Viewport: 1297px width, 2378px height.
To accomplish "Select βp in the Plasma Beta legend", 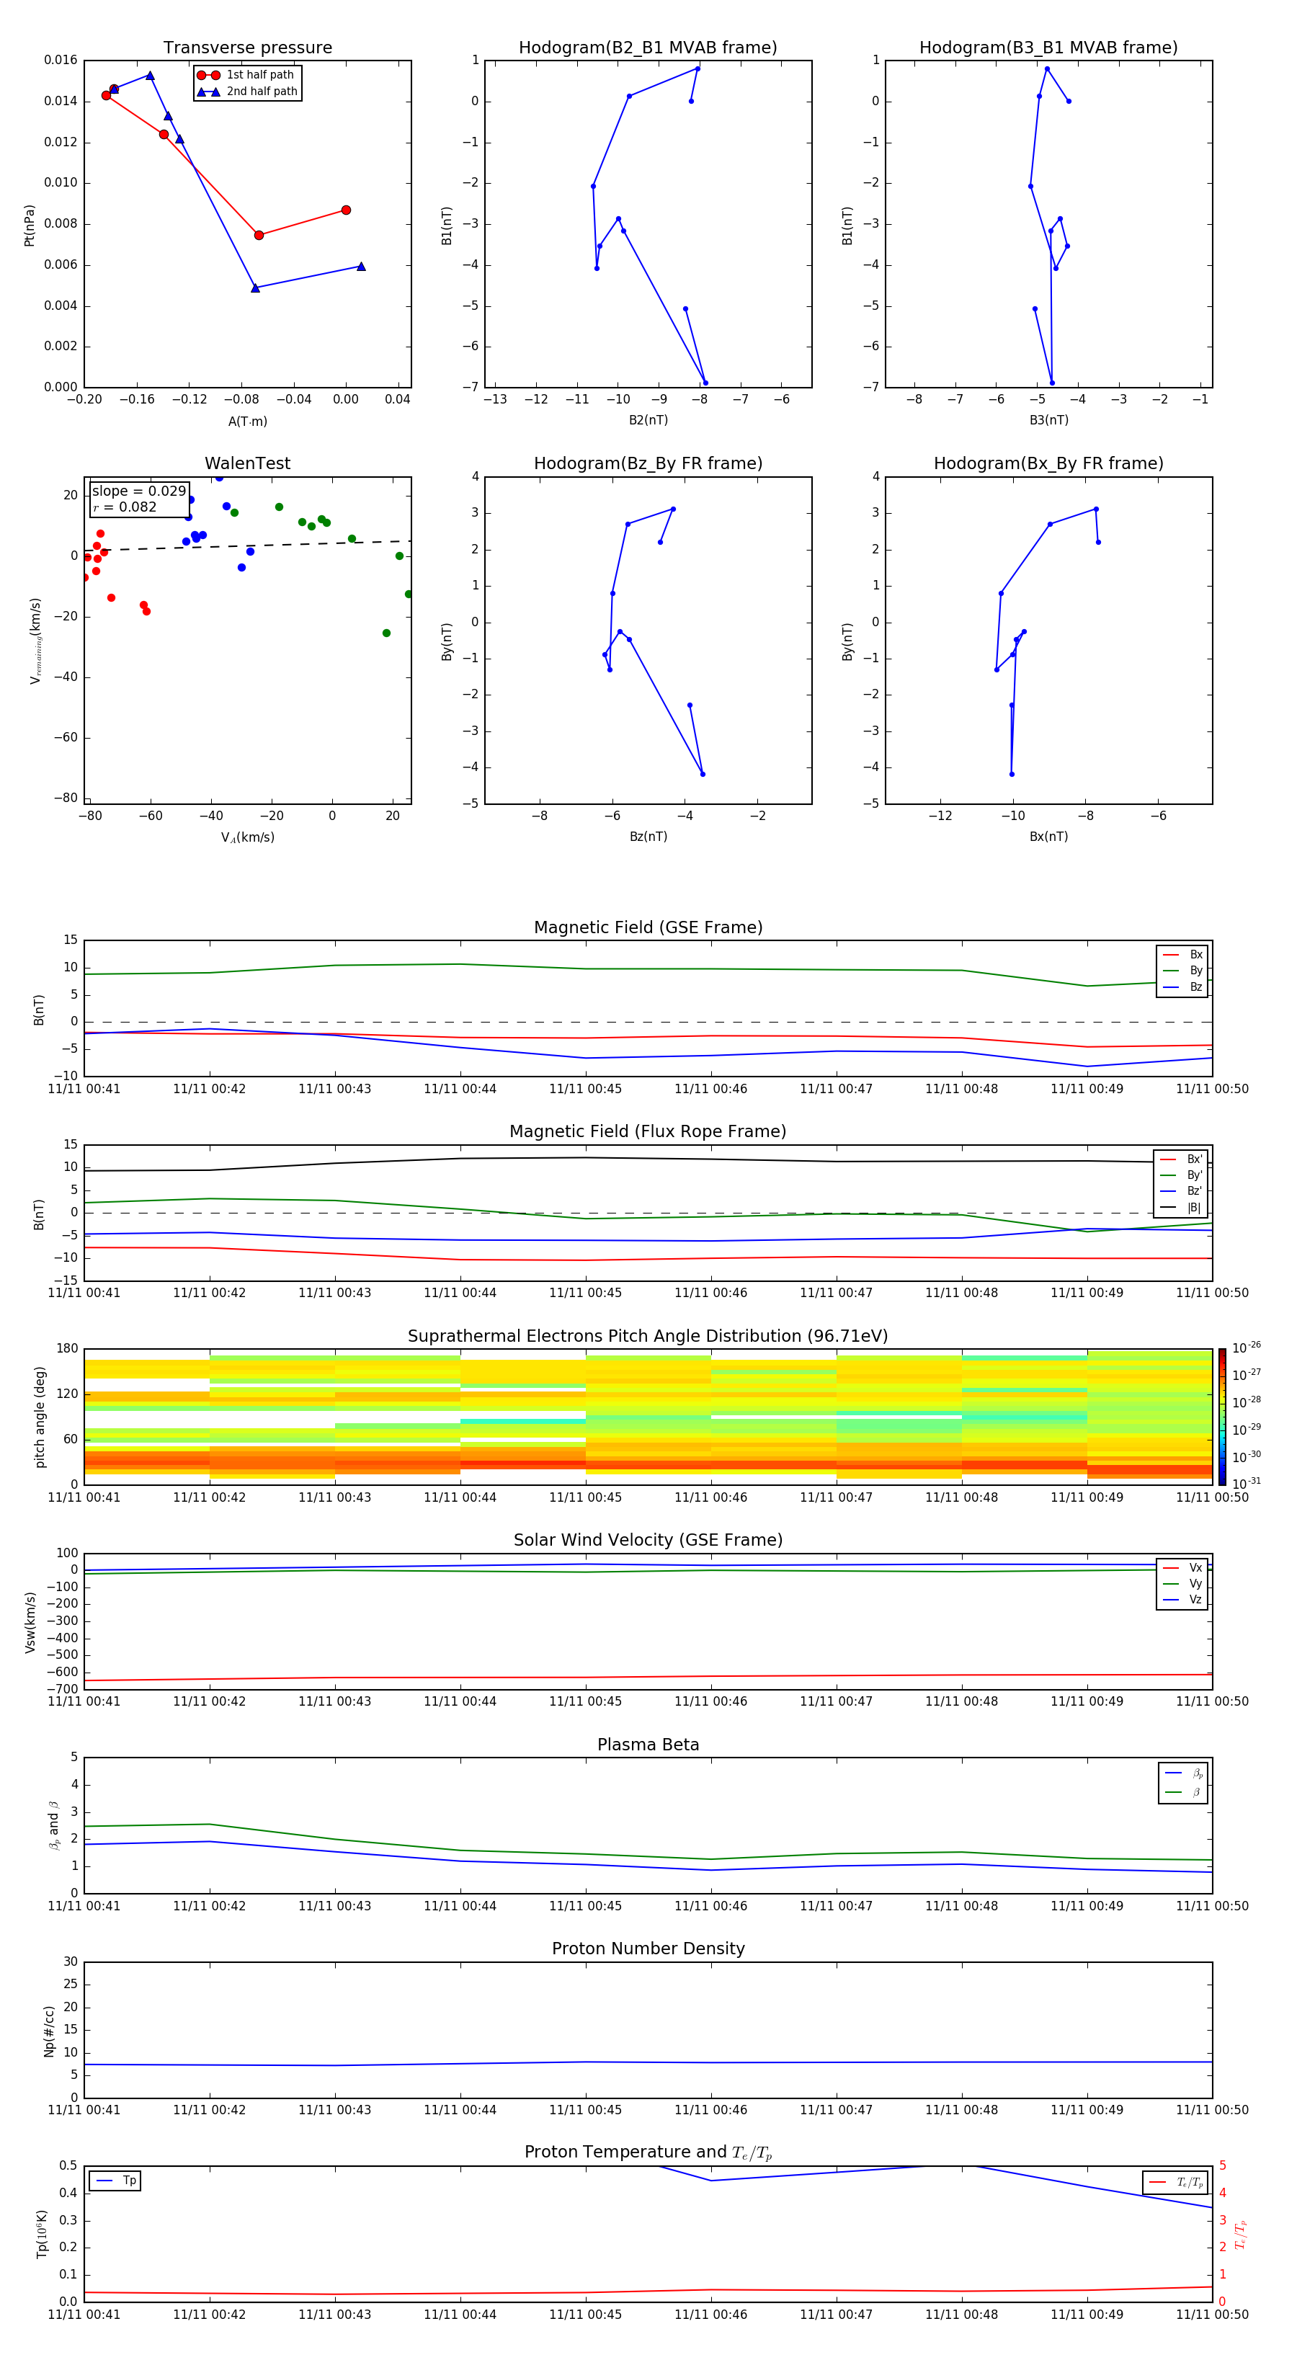I will [1183, 1773].
